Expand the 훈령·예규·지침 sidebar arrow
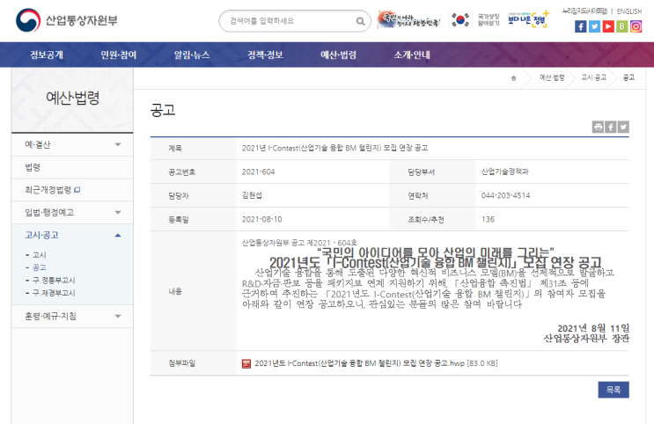This screenshot has height=424, width=654. (118, 317)
